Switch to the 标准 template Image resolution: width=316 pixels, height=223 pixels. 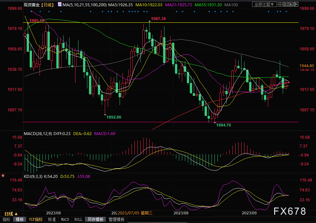pos(52,220)
